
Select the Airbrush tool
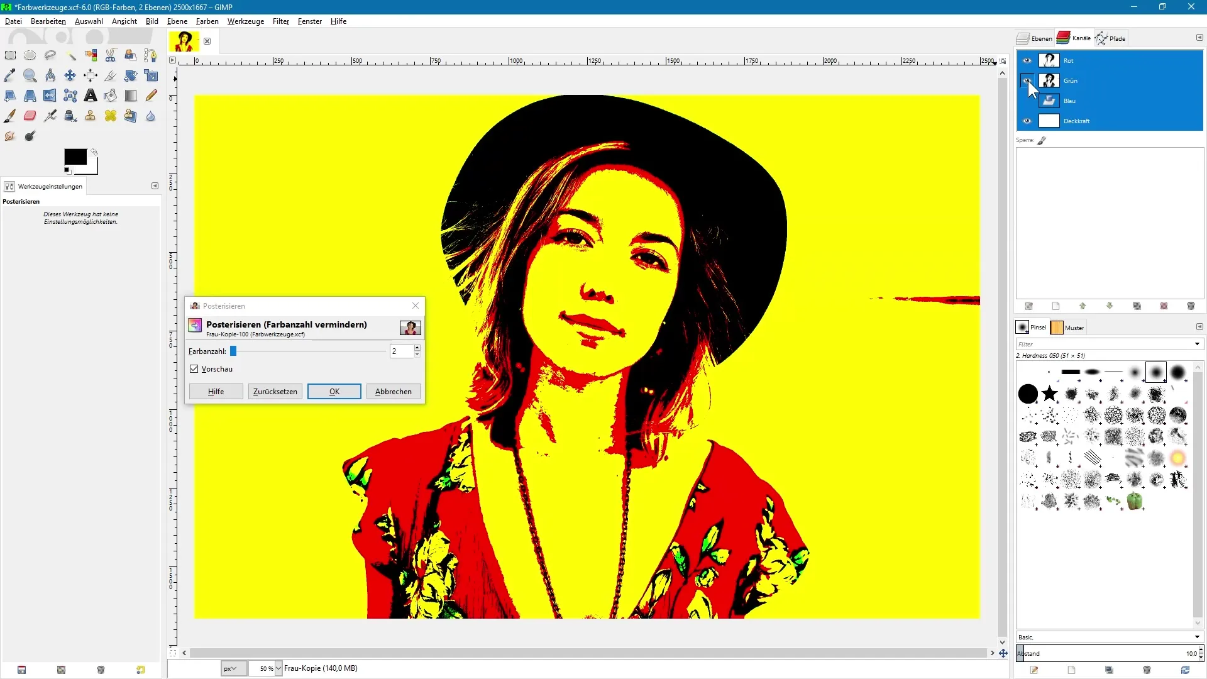click(50, 116)
